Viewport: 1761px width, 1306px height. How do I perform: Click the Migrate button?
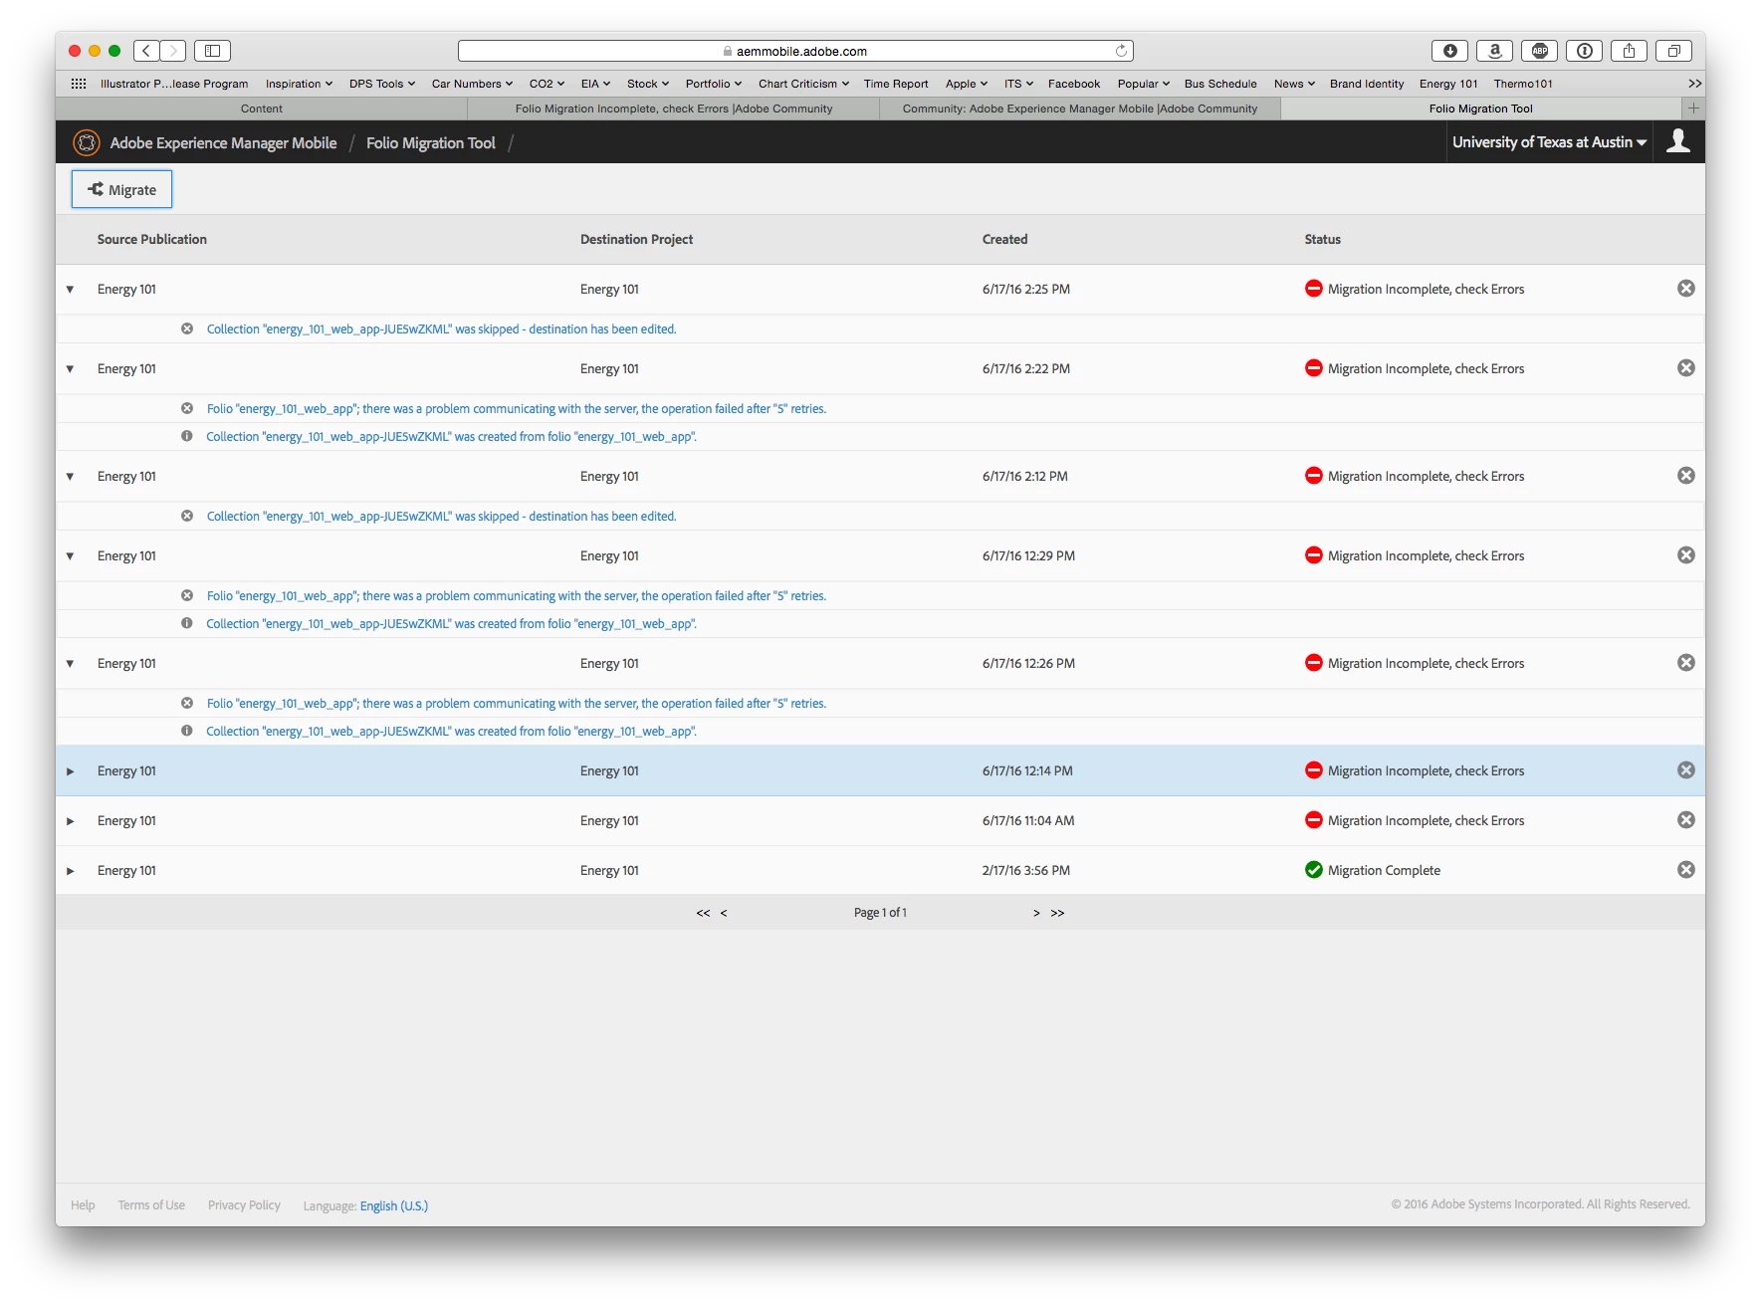tap(121, 189)
